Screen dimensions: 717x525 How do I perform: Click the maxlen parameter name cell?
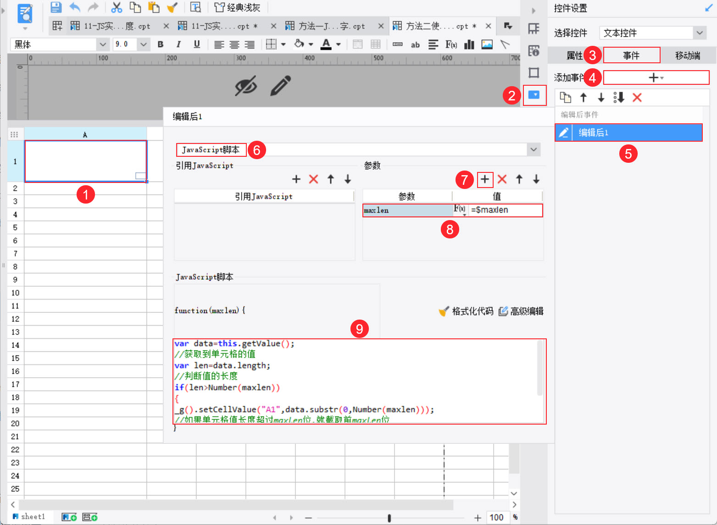[408, 210]
